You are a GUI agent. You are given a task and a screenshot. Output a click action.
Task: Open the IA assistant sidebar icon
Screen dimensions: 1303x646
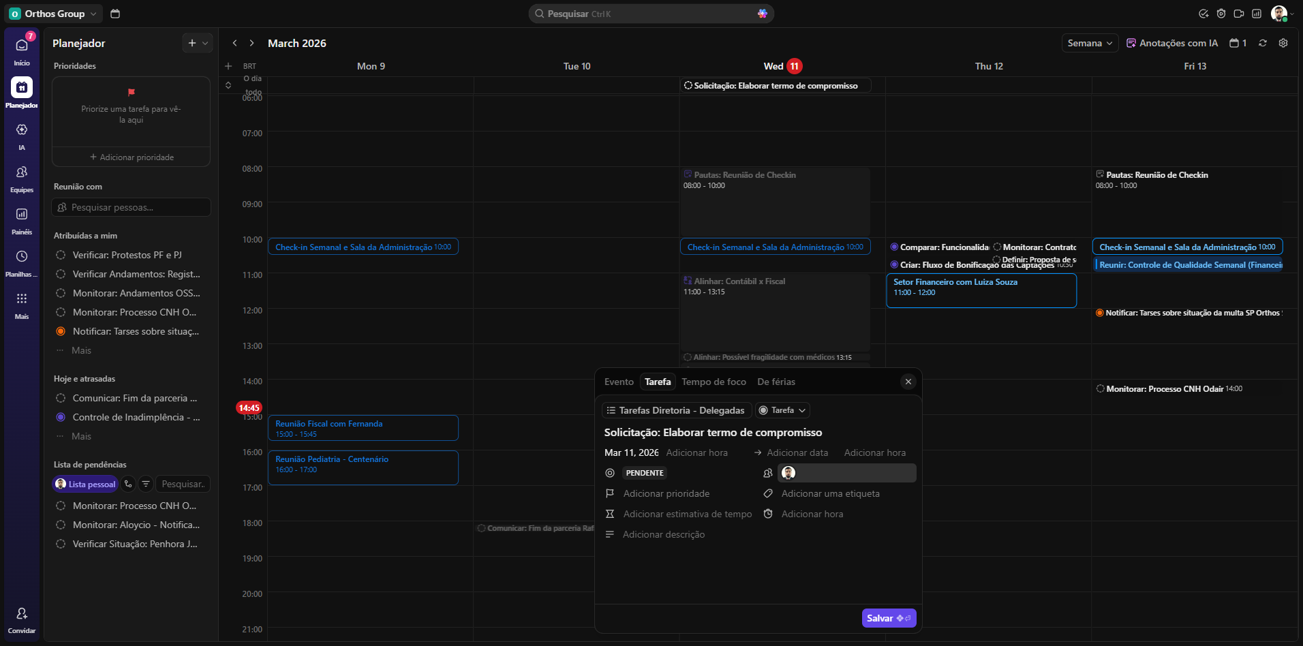click(22, 130)
